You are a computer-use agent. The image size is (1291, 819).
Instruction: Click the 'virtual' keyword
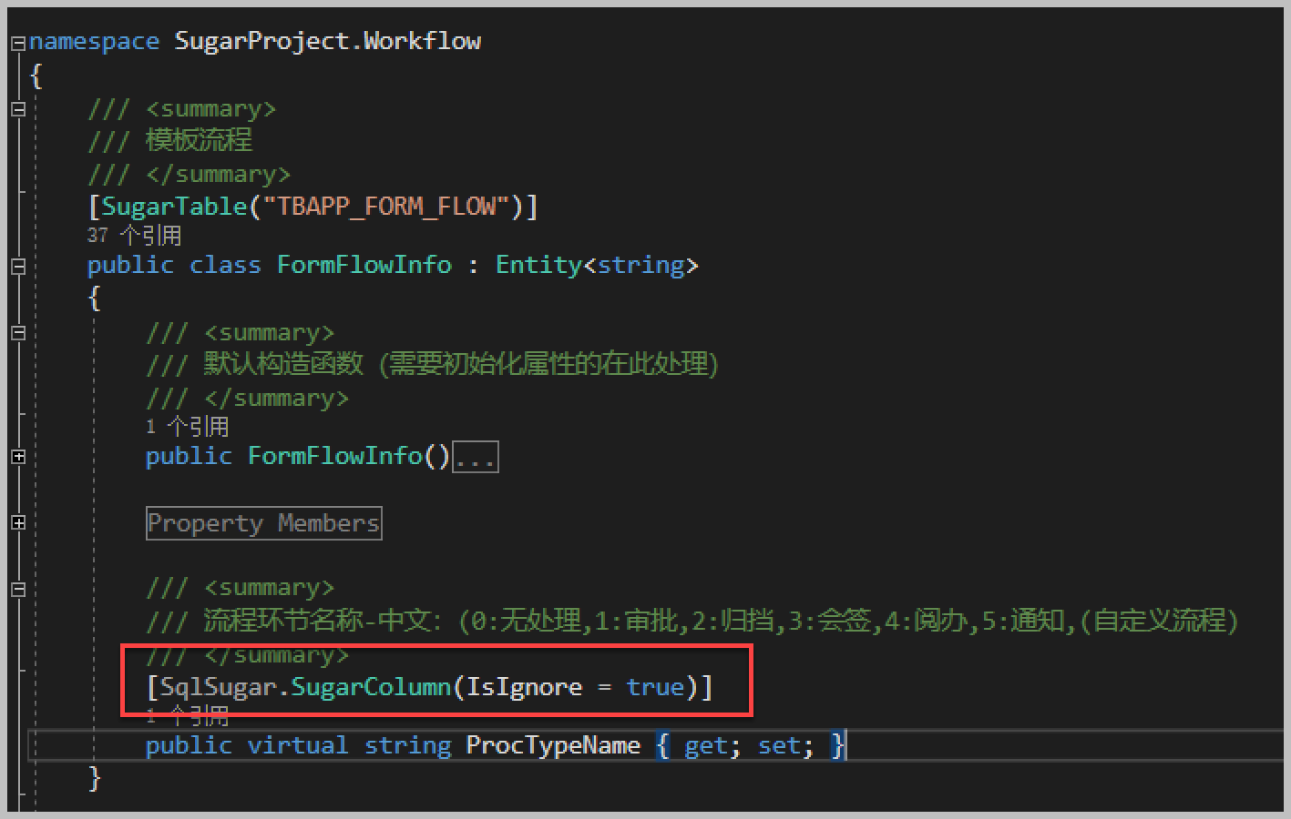coord(298,745)
